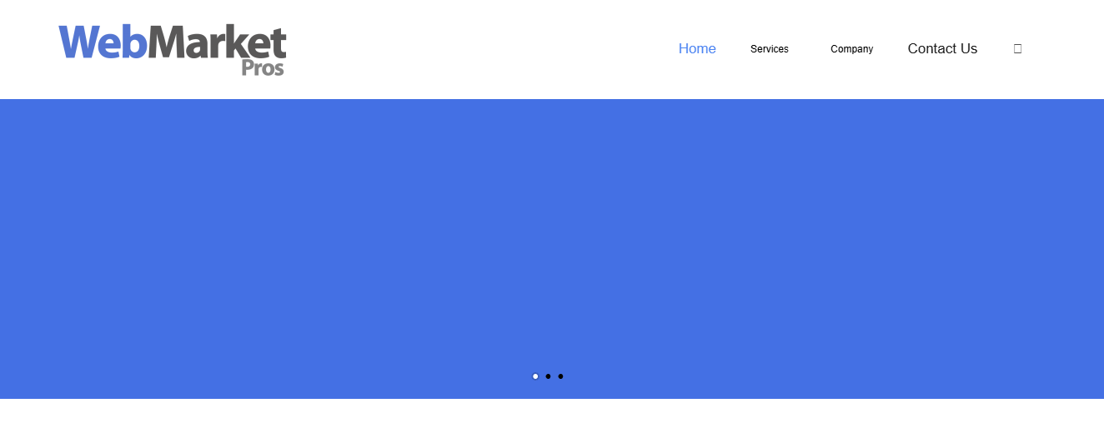Image resolution: width=1104 pixels, height=428 pixels.
Task: Click the square icon after Contact Us
Action: point(1017,49)
